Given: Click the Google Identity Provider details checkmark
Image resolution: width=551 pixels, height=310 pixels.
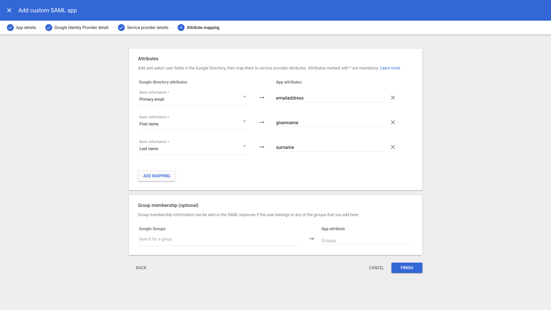Looking at the screenshot, I should click(x=48, y=28).
